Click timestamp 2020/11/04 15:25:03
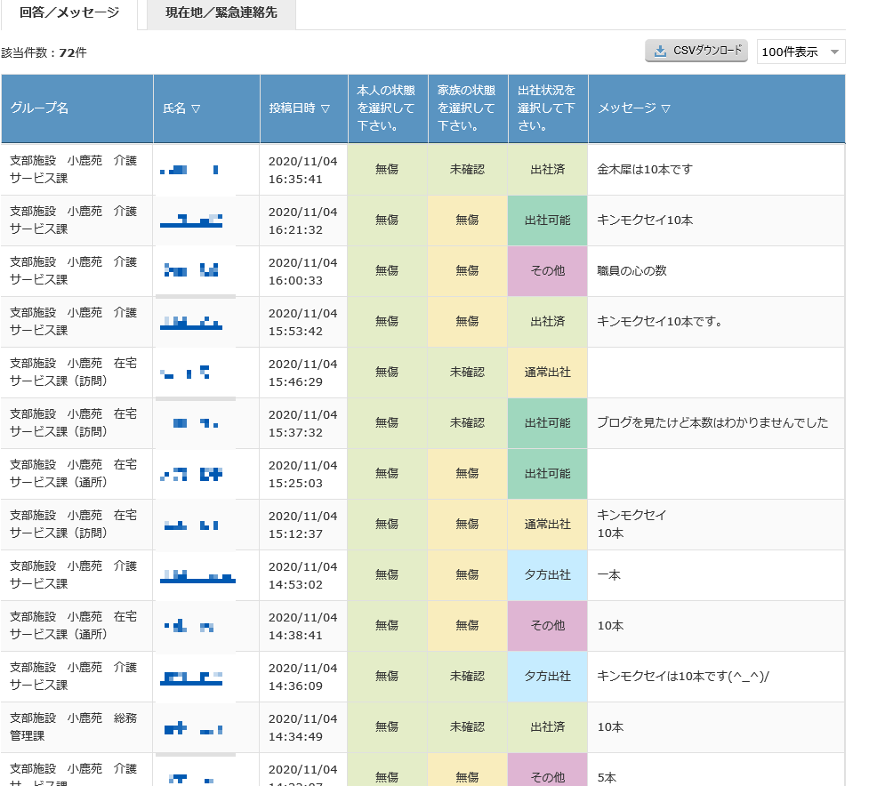This screenshot has height=786, width=885. (x=303, y=474)
